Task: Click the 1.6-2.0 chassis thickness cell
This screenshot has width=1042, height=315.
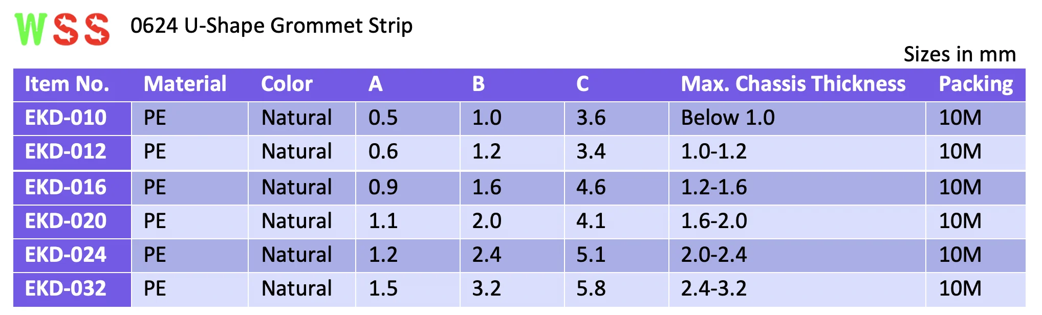Action: coord(713,221)
